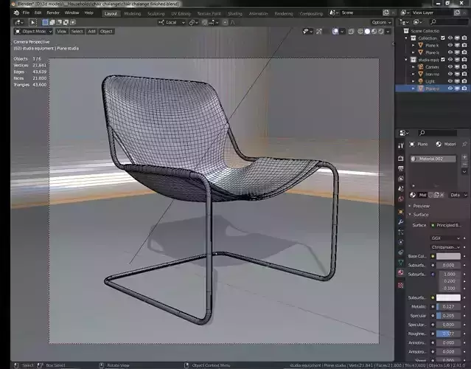Open the Object Constraints tab icon

click(x=401, y=252)
